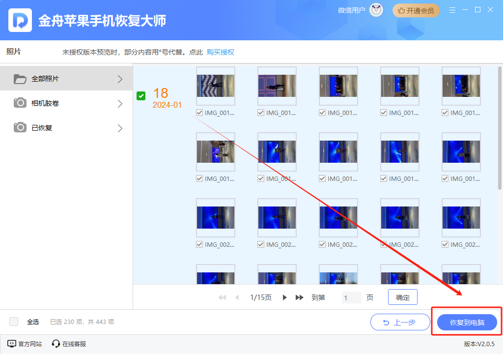Uncheck the first IMG_001 photo checkbox
The width and height of the screenshot is (503, 354).
[199, 113]
